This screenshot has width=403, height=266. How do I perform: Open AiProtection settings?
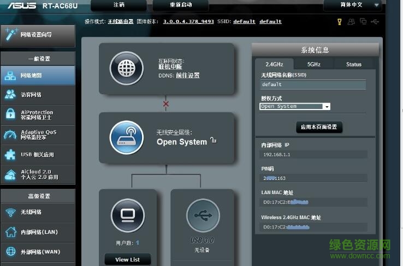(38, 115)
